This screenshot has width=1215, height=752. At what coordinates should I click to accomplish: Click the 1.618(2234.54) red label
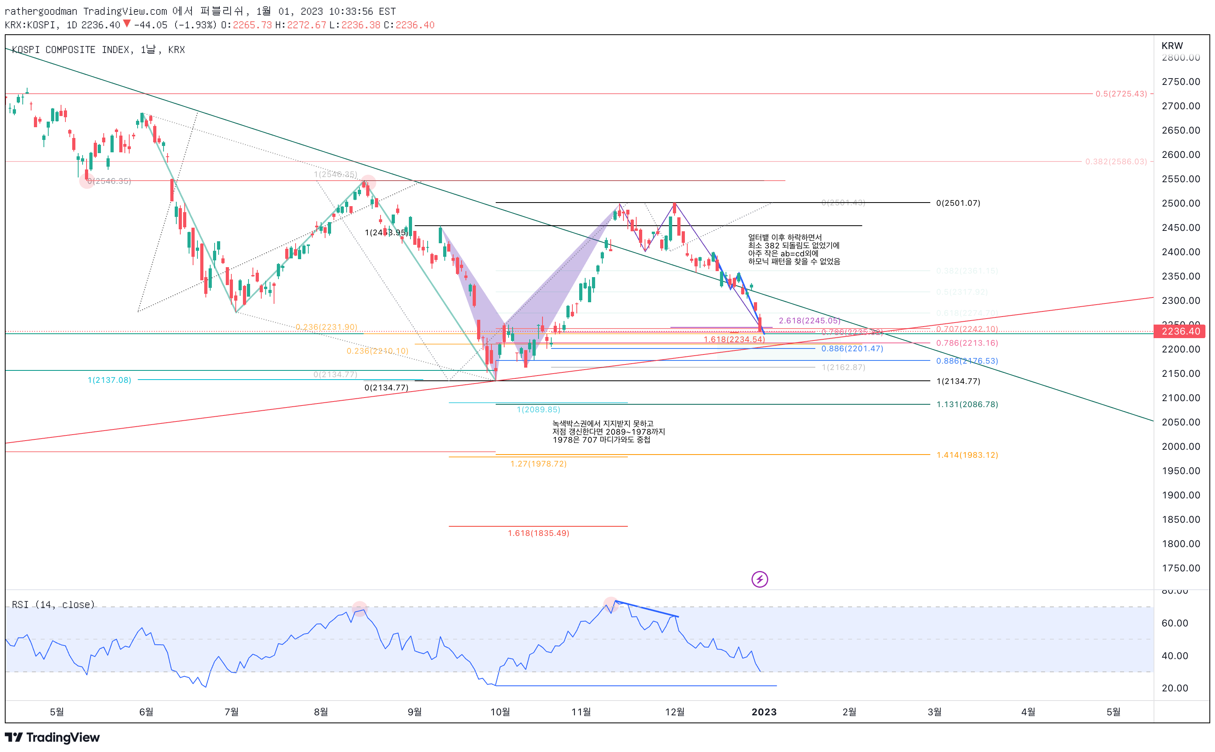click(x=734, y=339)
